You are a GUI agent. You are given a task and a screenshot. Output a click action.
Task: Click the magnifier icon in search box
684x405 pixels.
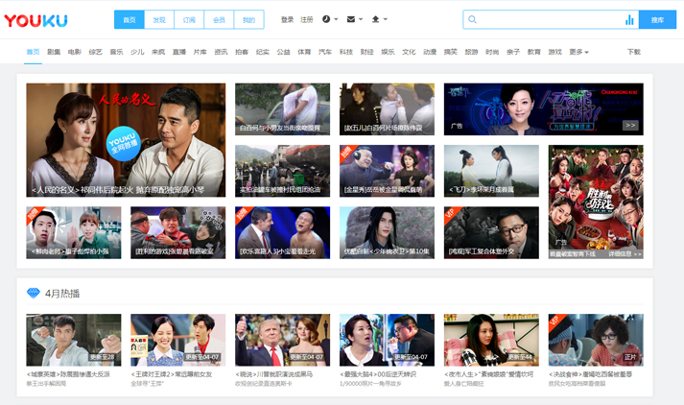[x=472, y=19]
